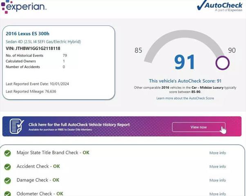The width and height of the screenshot is (246, 196).
Task: Click the green checkmark beside Accident Check
Action: [7, 167]
